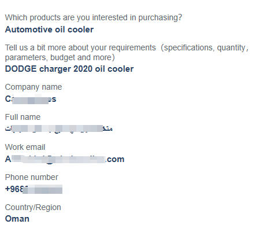The height and width of the screenshot is (228, 253).
Task: Select the 'Oman' country value
Action: 17,219
